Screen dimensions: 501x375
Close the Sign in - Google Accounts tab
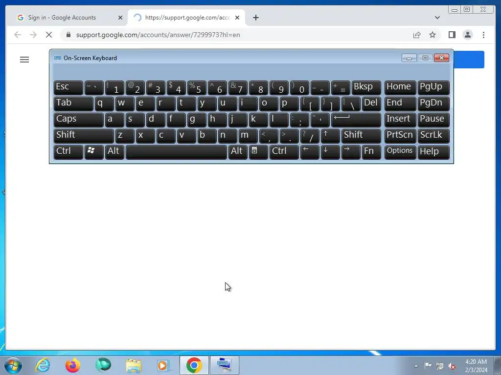(x=120, y=18)
